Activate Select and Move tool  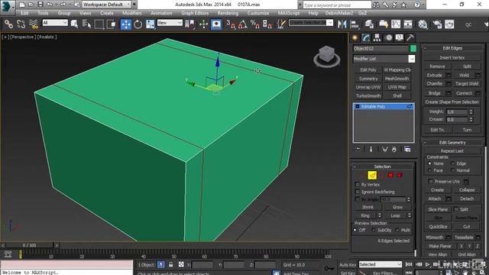pos(125,24)
